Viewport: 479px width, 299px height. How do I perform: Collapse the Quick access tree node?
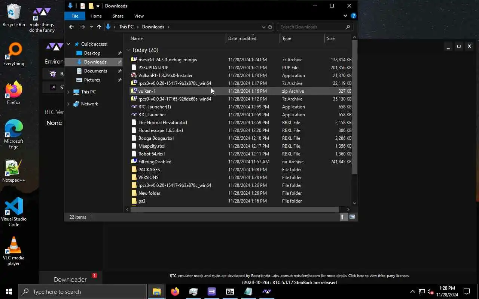(x=68, y=44)
